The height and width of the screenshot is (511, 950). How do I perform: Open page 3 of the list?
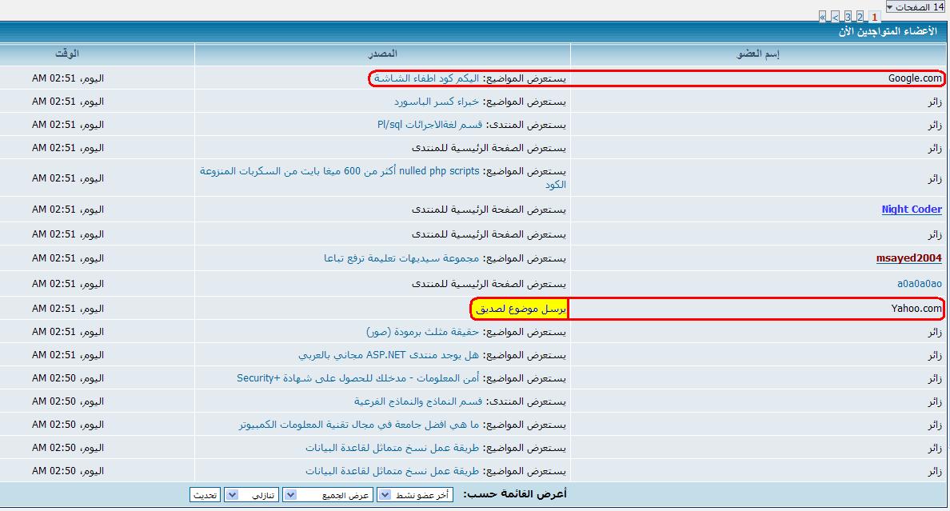[848, 17]
